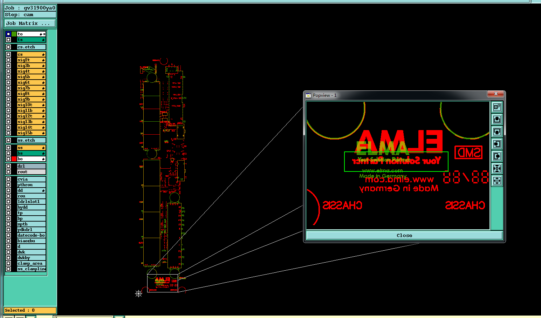
Task: Click the 'Job : gv31900ya0' label
Action: [30, 8]
